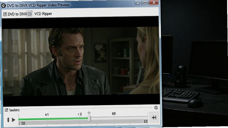Close the Video Preview window
Viewport: 228px width, 128px height.
[x=154, y=3]
